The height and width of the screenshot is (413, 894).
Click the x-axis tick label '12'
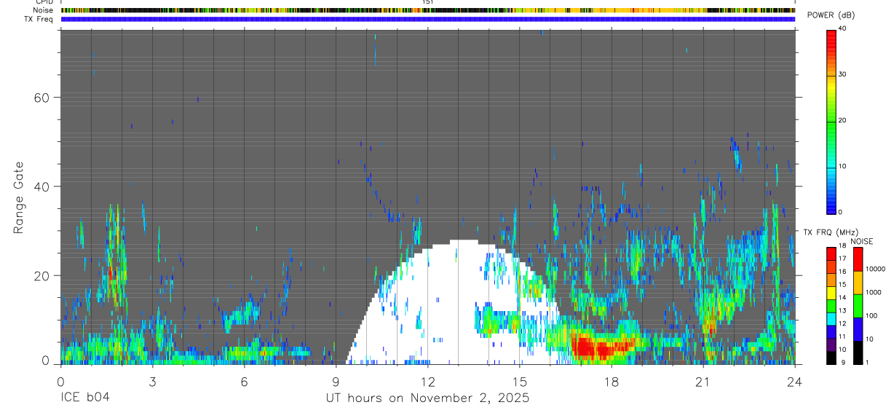427,382
